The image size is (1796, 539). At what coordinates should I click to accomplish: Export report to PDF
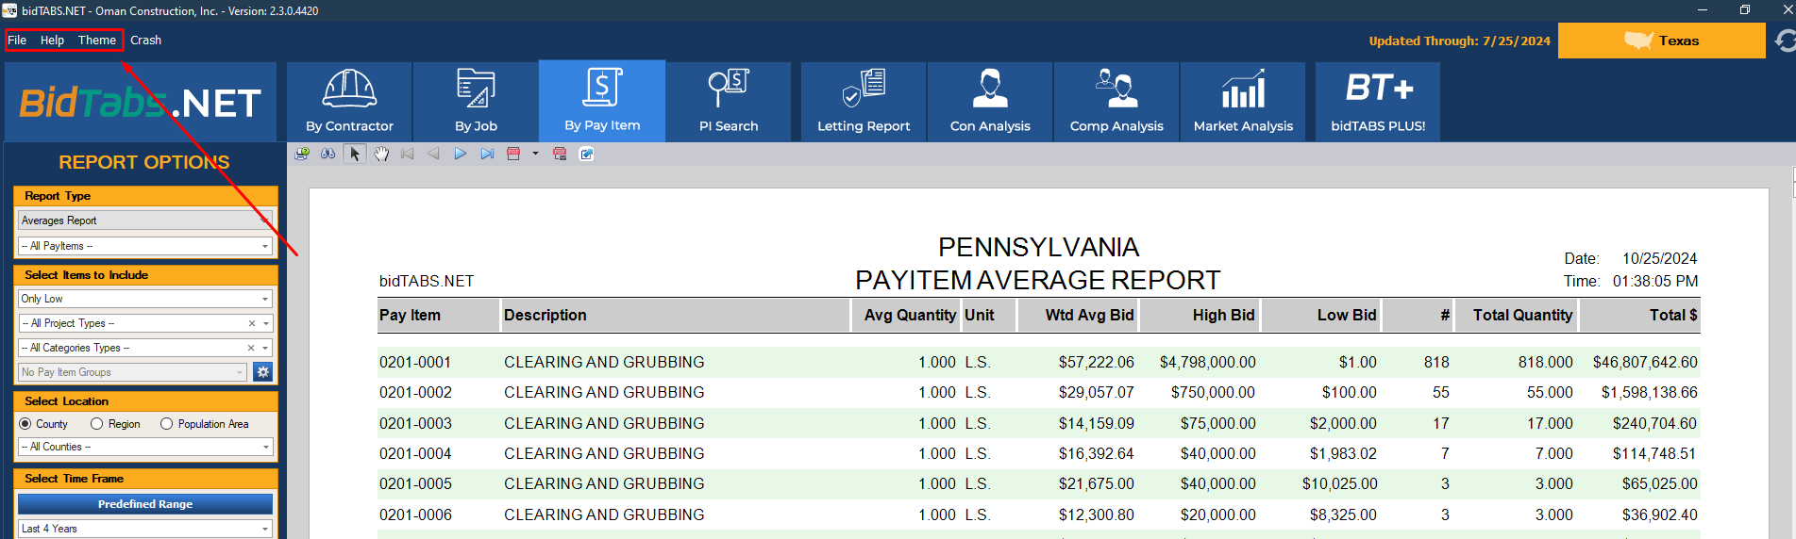(x=513, y=154)
